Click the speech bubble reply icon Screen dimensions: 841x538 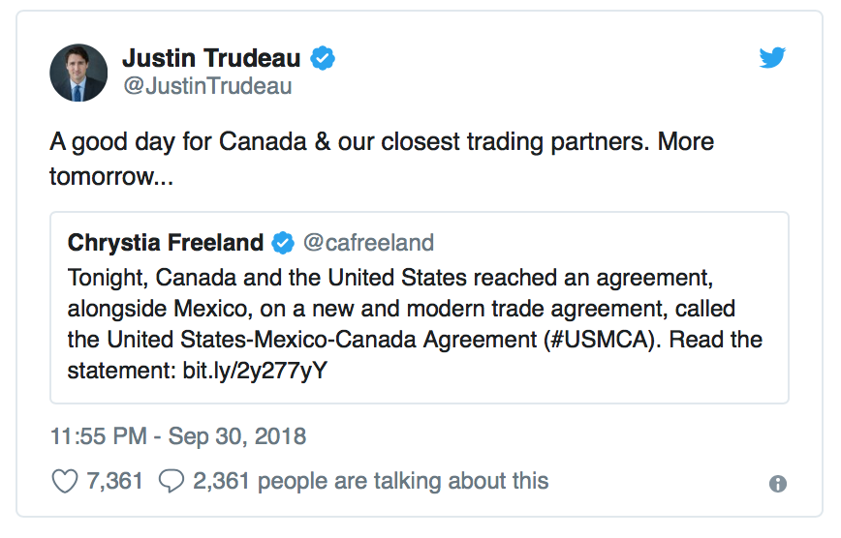pos(171,481)
